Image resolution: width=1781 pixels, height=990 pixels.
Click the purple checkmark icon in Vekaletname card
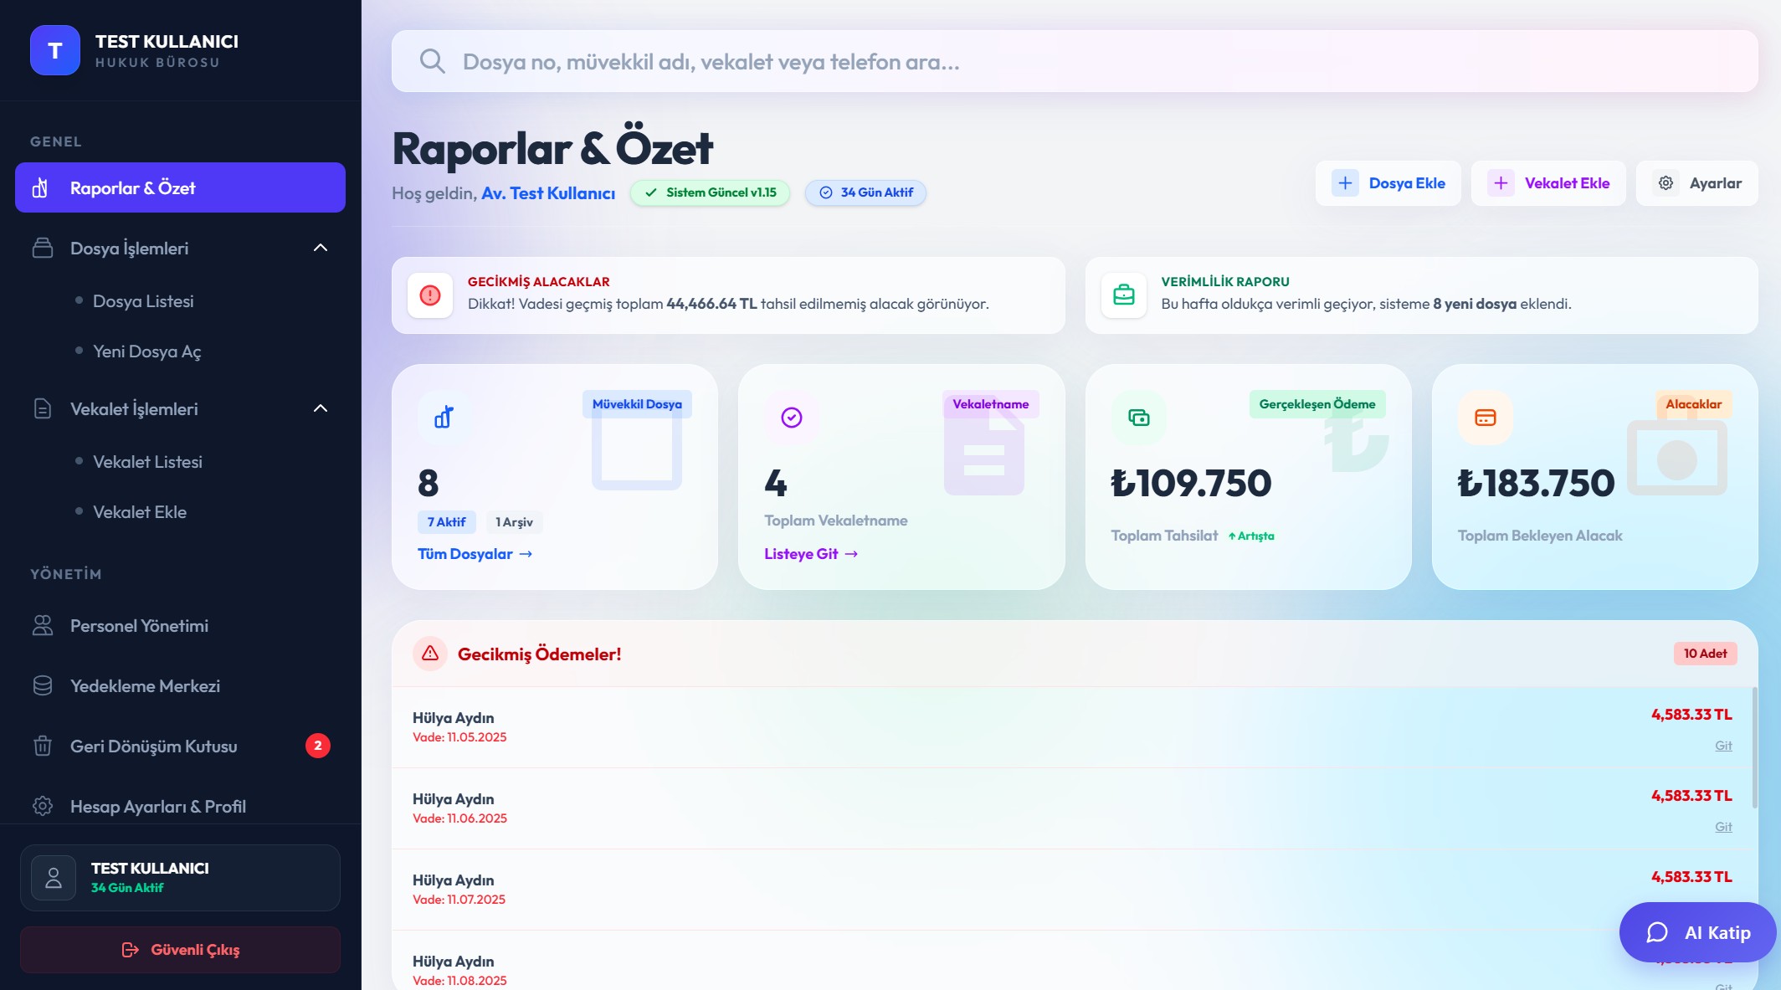click(x=791, y=417)
